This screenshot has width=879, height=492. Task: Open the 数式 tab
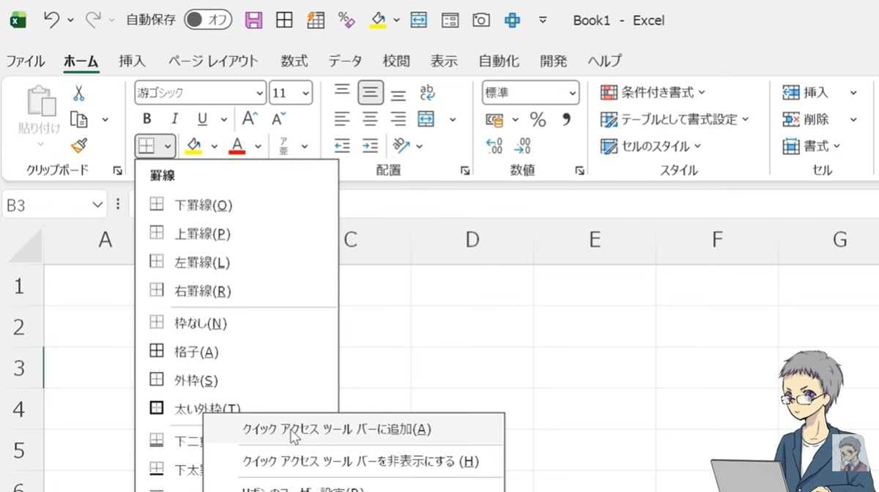[294, 61]
